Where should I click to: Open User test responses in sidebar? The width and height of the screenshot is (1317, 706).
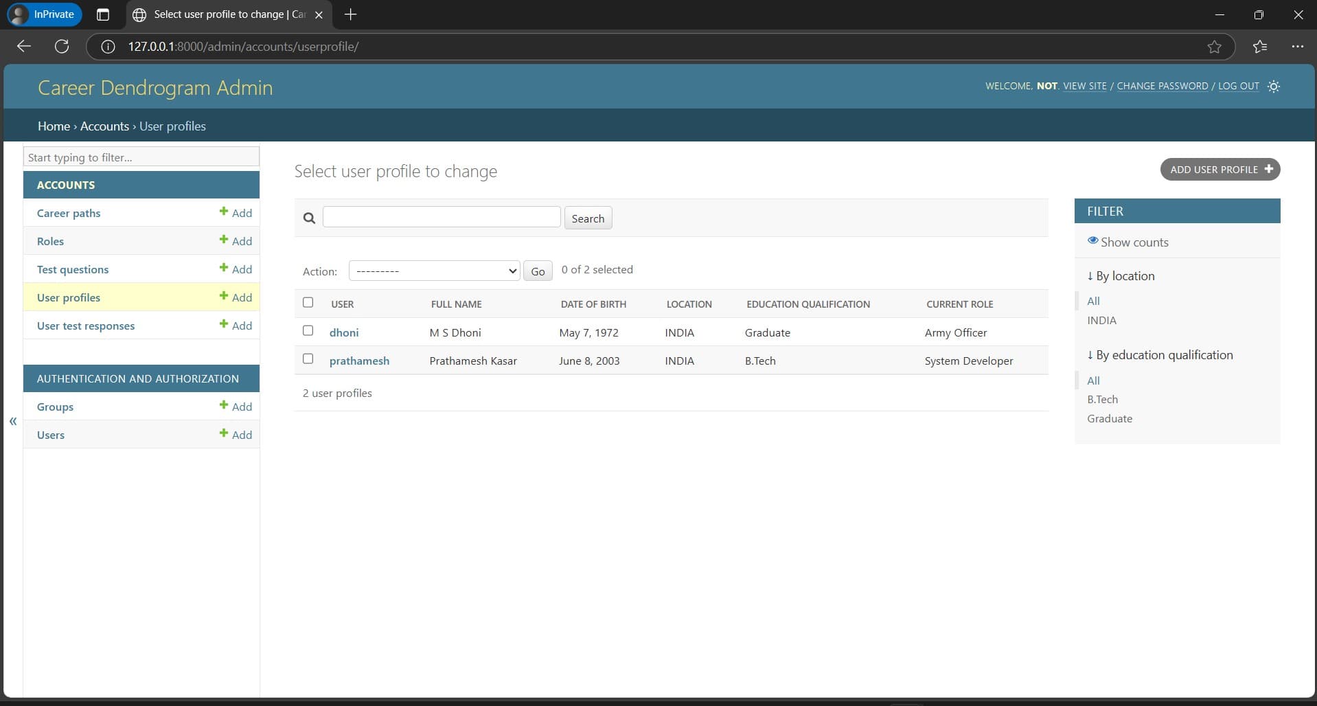(86, 326)
